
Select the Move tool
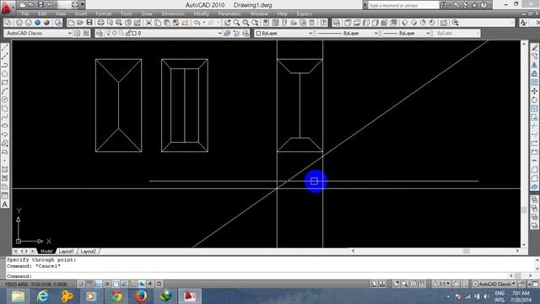[534, 91]
